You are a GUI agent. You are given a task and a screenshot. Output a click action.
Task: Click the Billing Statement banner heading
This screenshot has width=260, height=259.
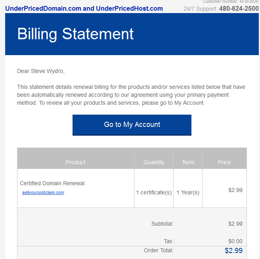(x=75, y=34)
